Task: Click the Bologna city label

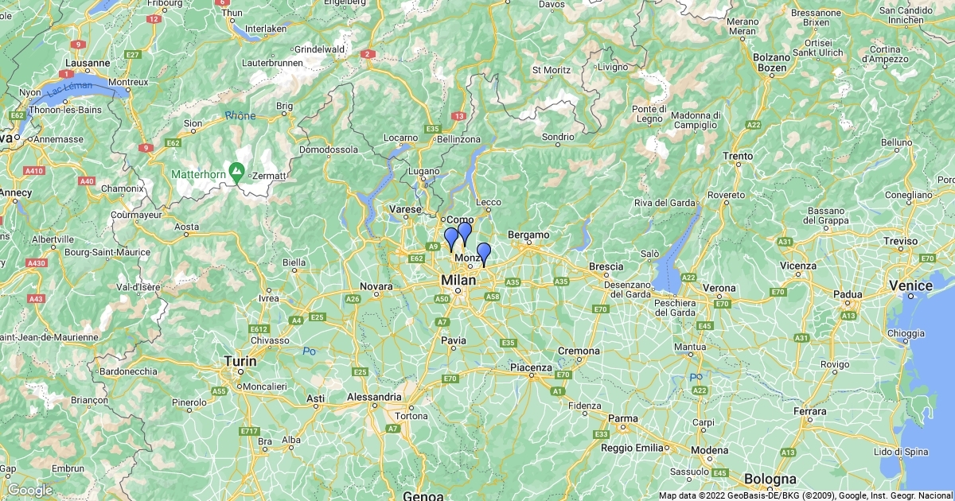Action: (770, 479)
